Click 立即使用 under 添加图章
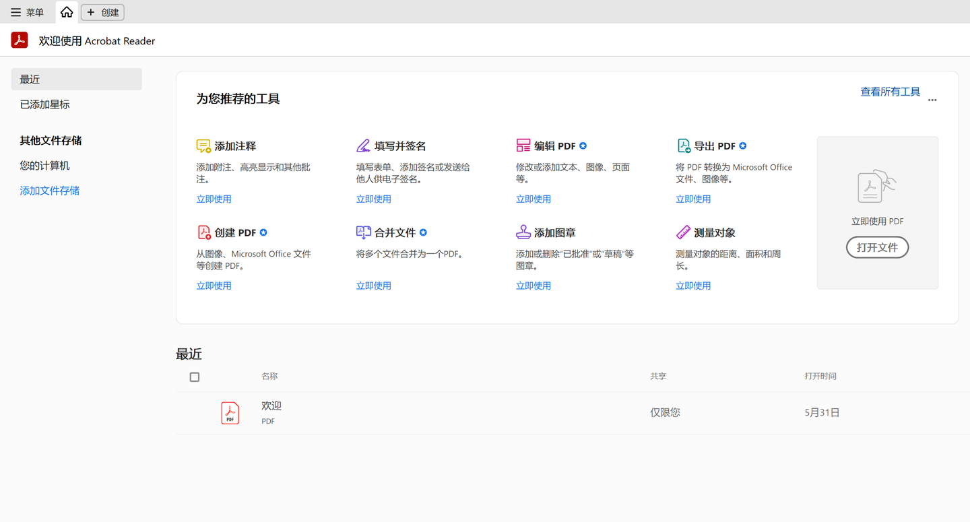The height and width of the screenshot is (522, 970). [533, 286]
